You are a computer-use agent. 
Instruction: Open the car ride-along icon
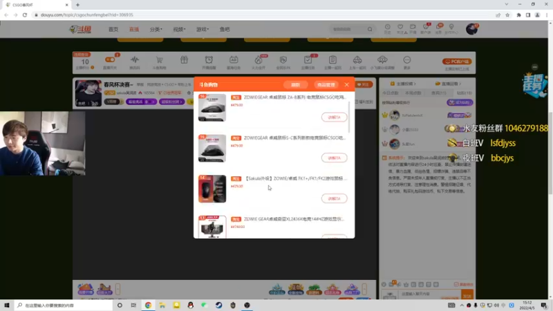357,59
